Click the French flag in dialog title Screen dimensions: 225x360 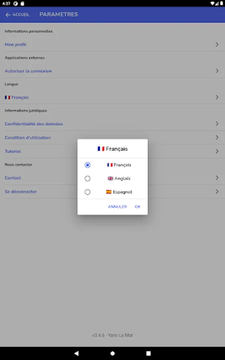101,149
